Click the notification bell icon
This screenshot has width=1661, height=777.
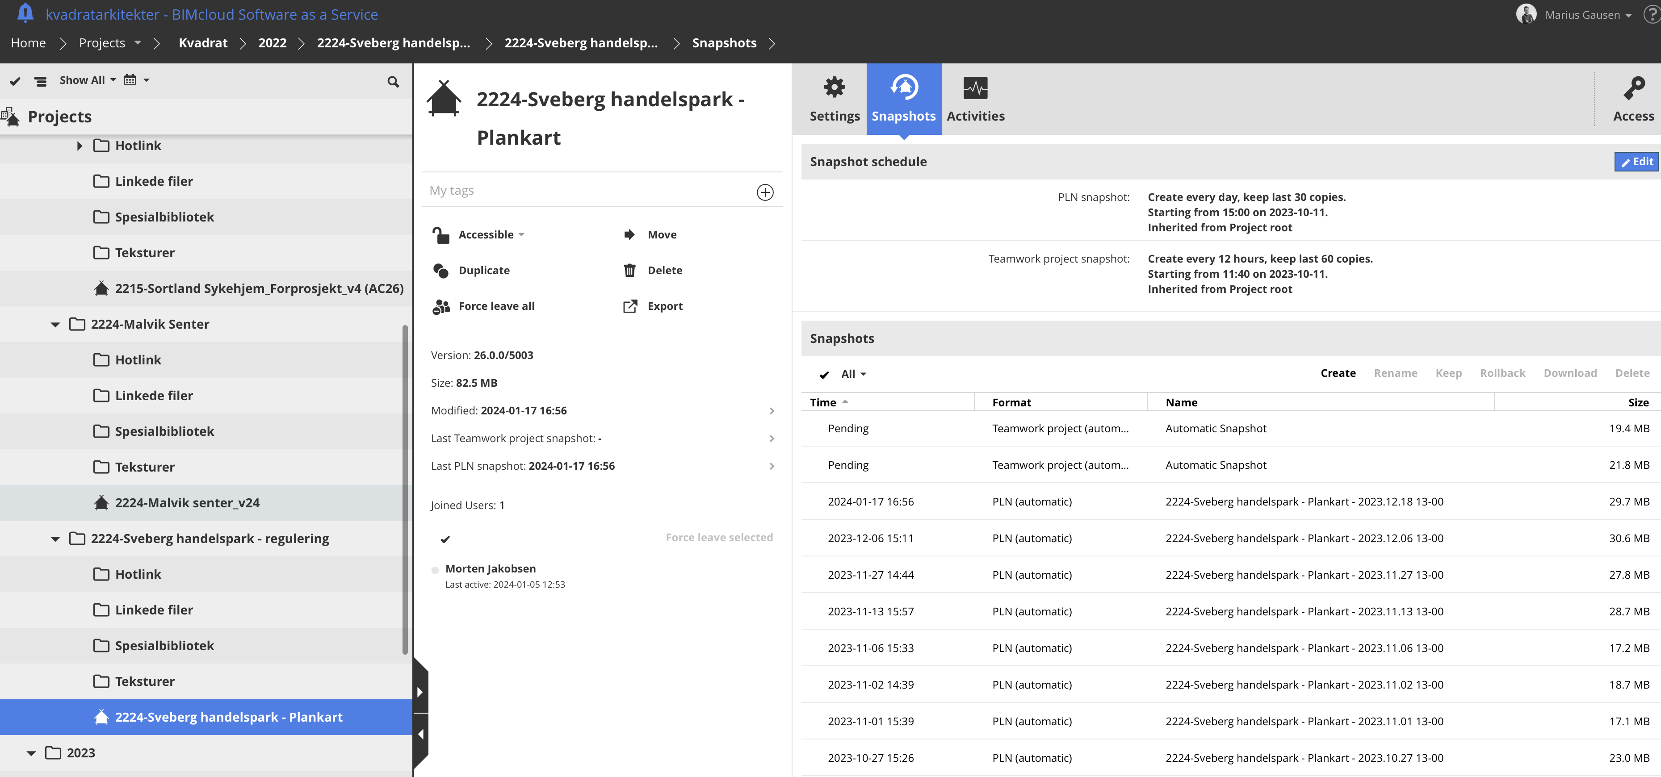tap(25, 13)
